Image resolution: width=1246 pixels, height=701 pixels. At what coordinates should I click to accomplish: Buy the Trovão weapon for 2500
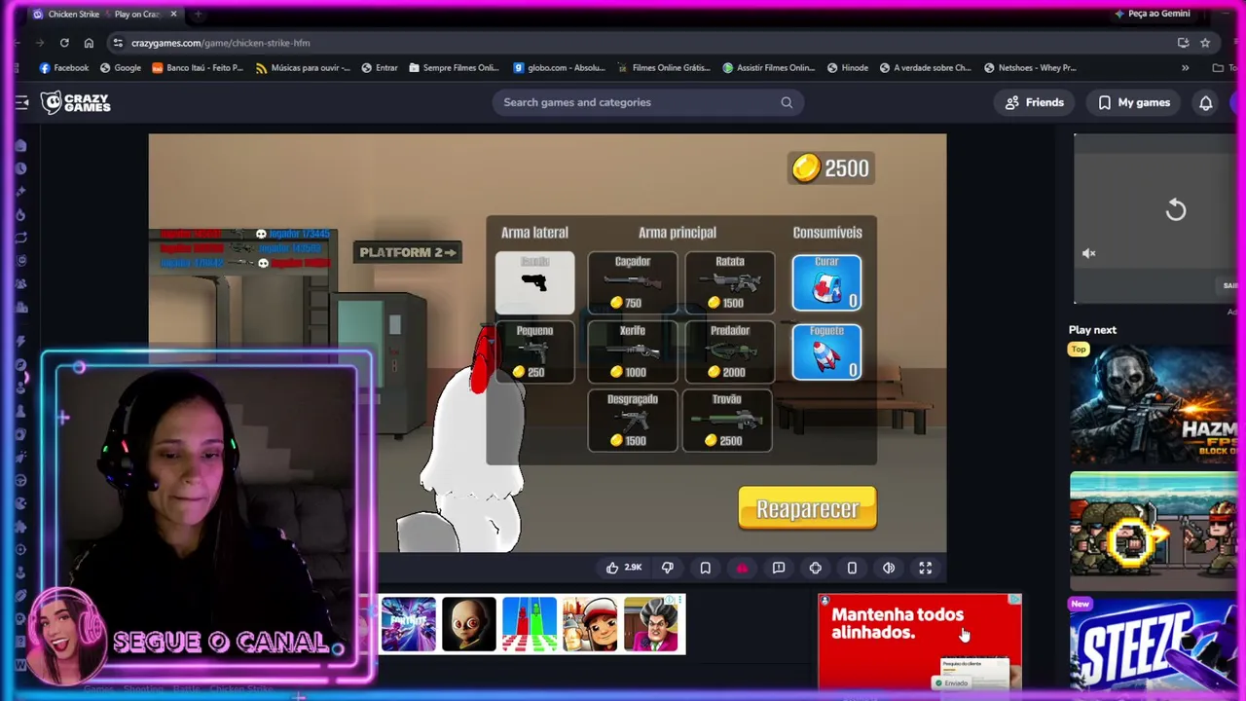tap(727, 421)
